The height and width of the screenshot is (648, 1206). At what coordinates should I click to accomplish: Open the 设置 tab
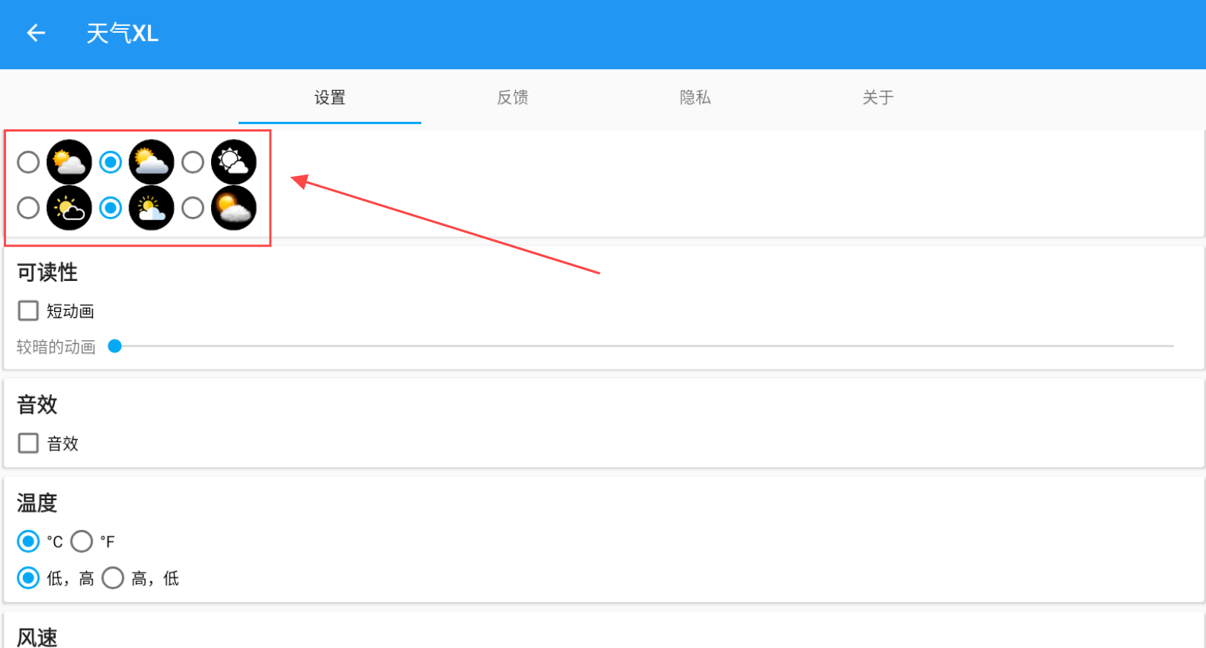click(330, 97)
